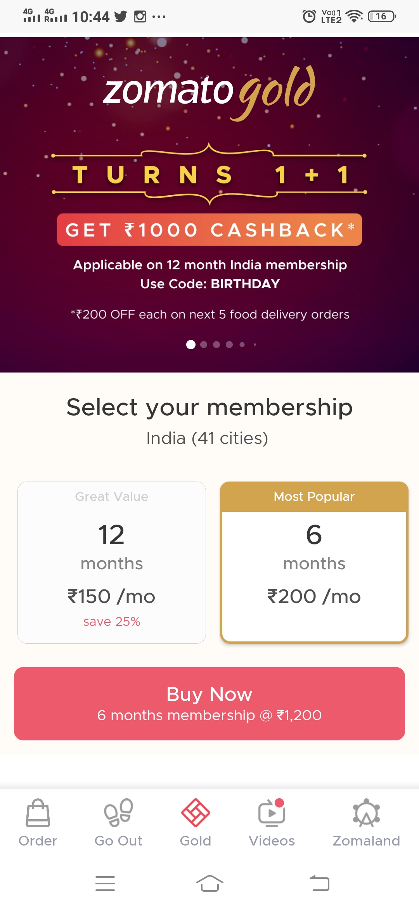
Task: Jump to third banner carousel dot
Action: tap(216, 345)
